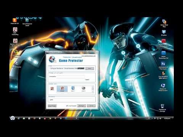
Task: Select the first red star icon without highlight
Action: [x=52, y=89]
